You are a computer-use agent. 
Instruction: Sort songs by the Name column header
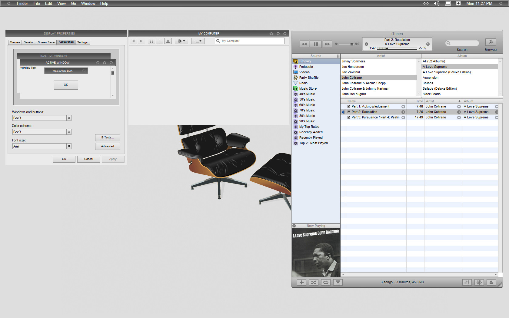coord(376,101)
